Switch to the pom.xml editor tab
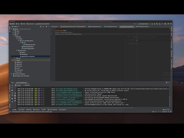184x138 pixels. pyautogui.click(x=54, y=27)
